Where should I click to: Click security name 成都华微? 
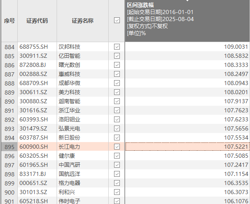pos(69,83)
